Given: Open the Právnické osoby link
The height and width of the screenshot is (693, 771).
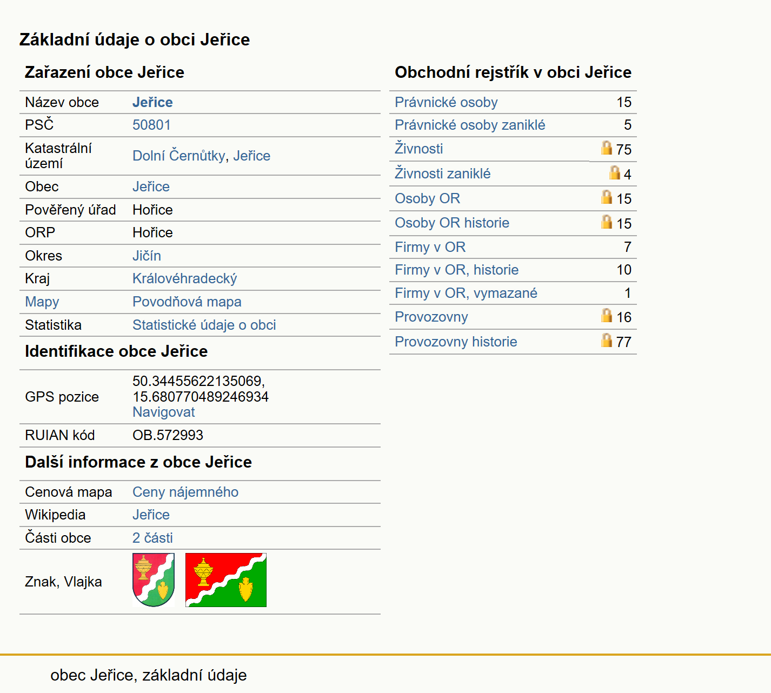Looking at the screenshot, I should tap(446, 102).
